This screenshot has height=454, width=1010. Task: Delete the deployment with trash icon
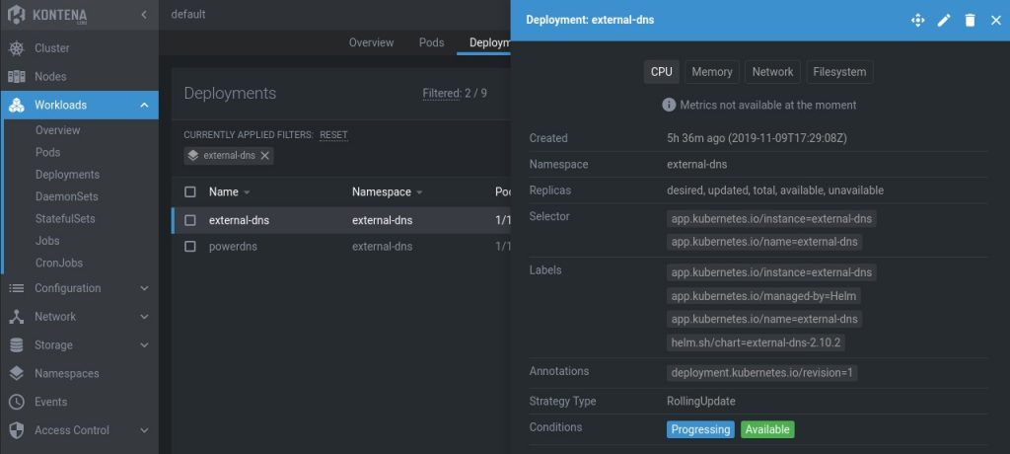click(x=971, y=21)
